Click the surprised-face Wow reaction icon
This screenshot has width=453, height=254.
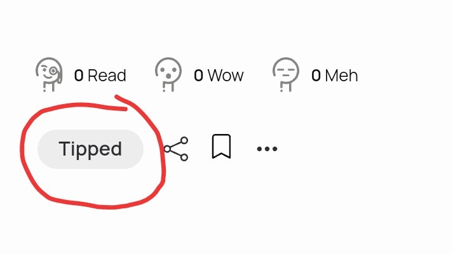tap(168, 74)
